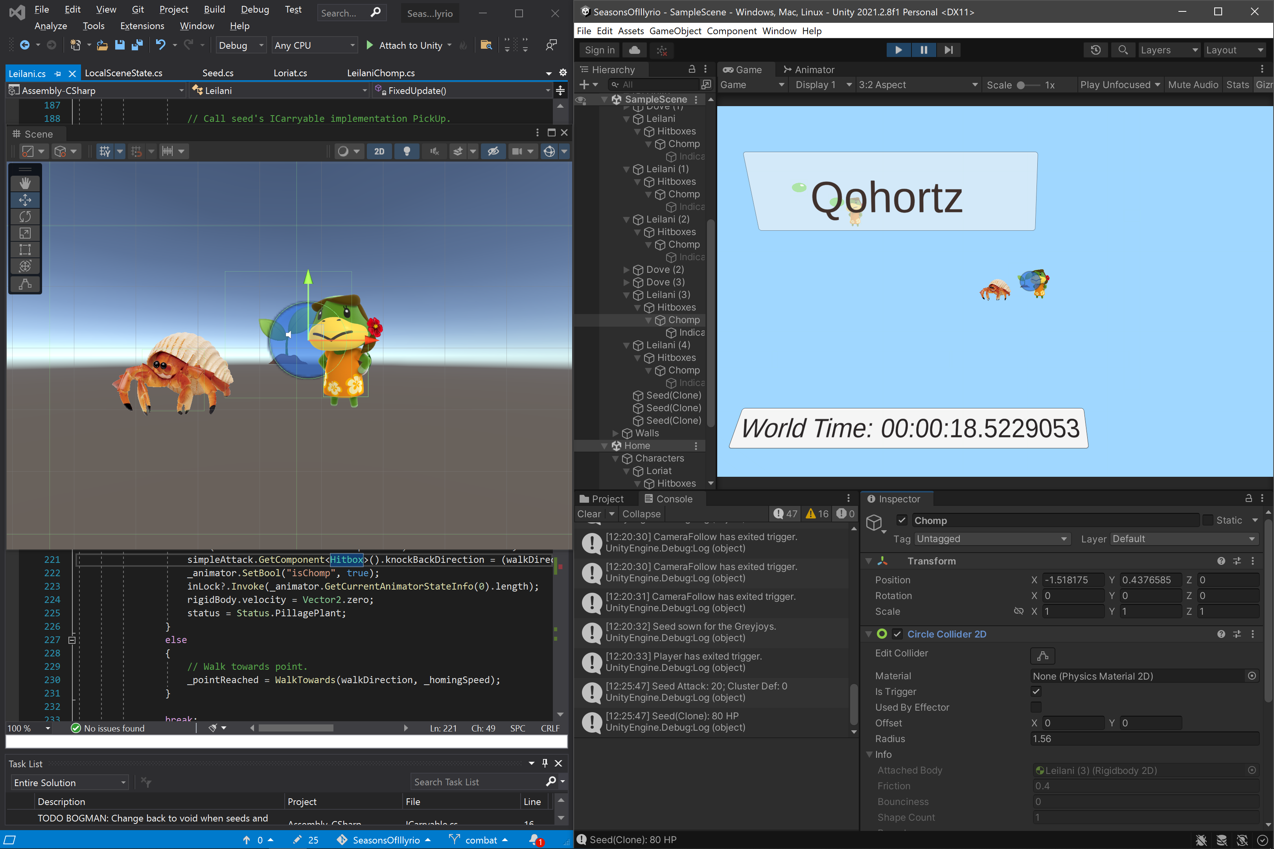Open the Layers dropdown in Unity
The image size is (1274, 849).
coord(1169,50)
